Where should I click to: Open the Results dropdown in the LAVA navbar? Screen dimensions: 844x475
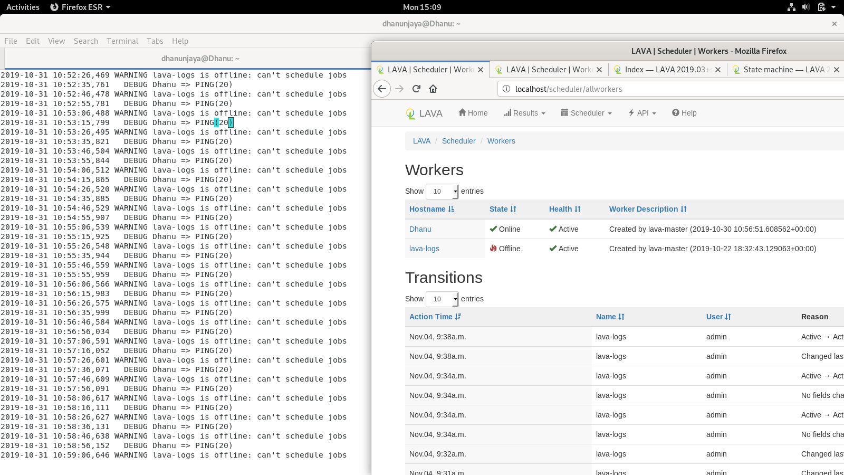[524, 113]
